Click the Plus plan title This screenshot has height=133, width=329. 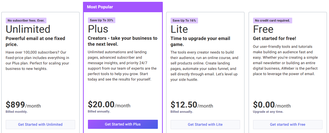(x=98, y=29)
